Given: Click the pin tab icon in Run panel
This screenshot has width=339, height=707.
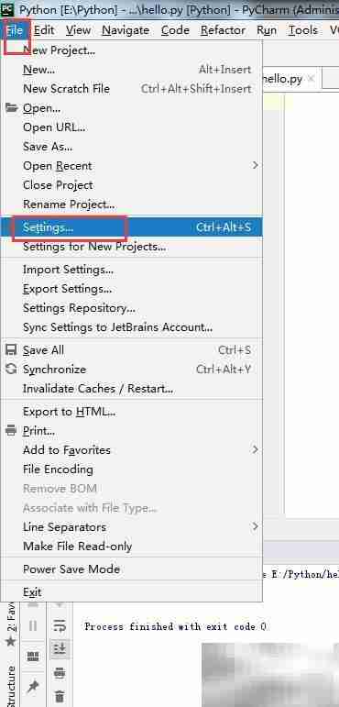Looking at the screenshot, I should coord(33,686).
